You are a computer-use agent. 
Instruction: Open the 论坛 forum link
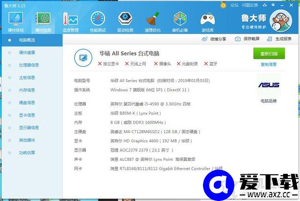pyautogui.click(x=234, y=5)
